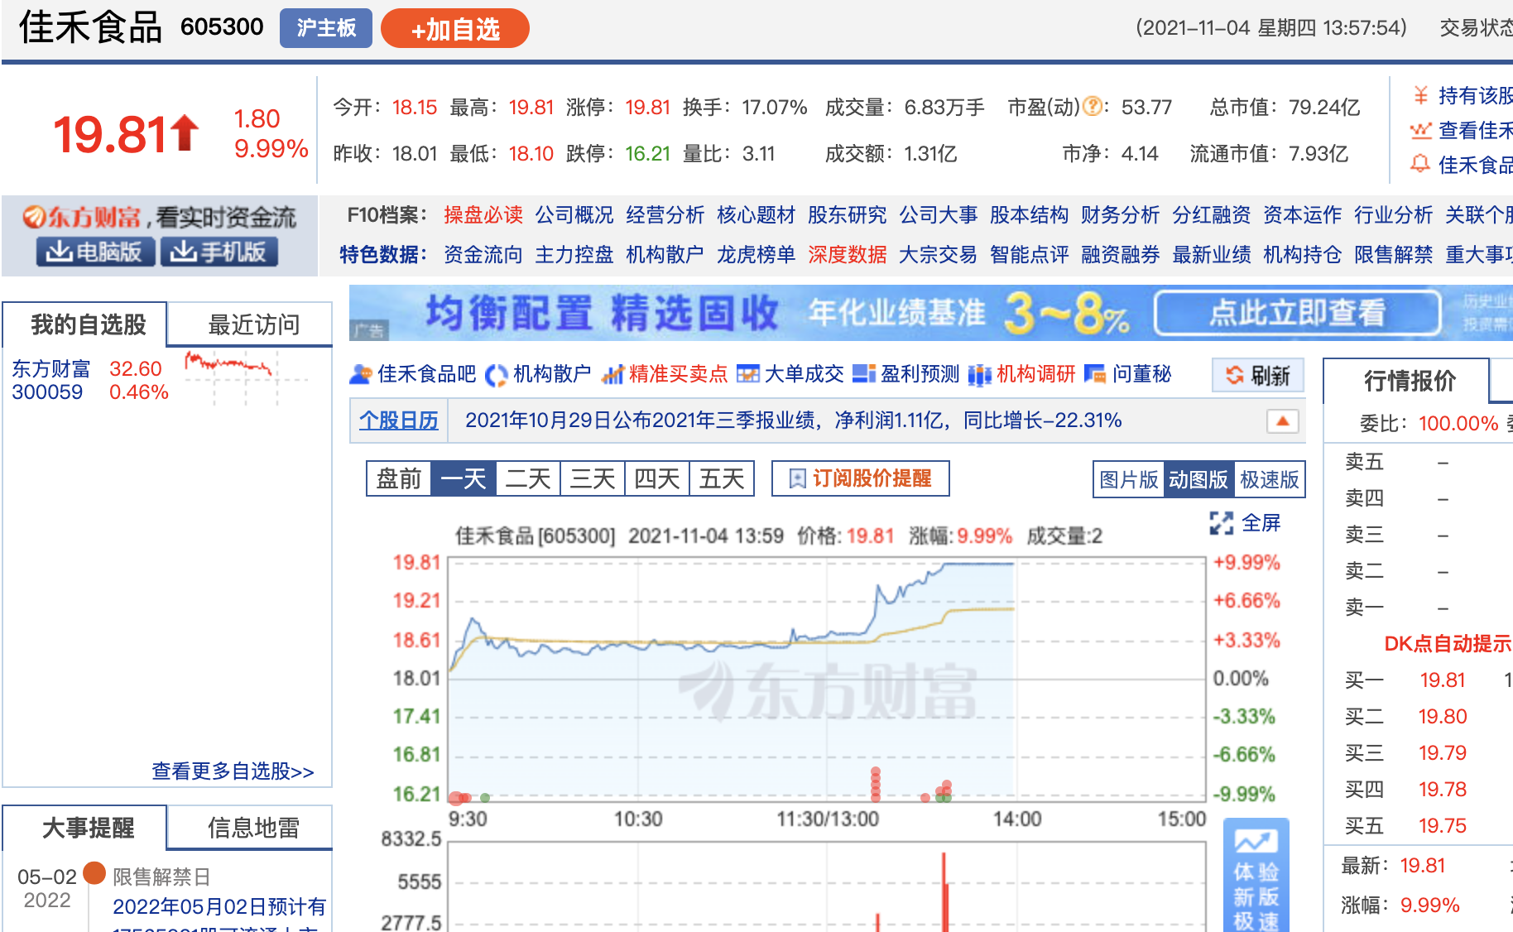Open the 大单成交 icon
The width and height of the screenshot is (1513, 932).
click(748, 375)
